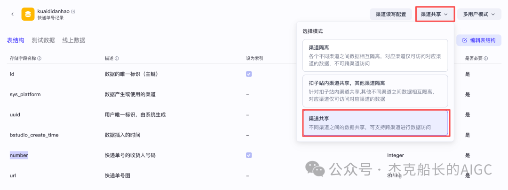Click description 数据产生或使用的渠道
Image resolution: width=508 pixels, height=190 pixels.
tap(130, 94)
